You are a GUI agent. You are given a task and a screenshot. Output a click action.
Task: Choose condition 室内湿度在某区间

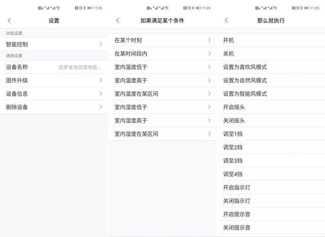162,134
